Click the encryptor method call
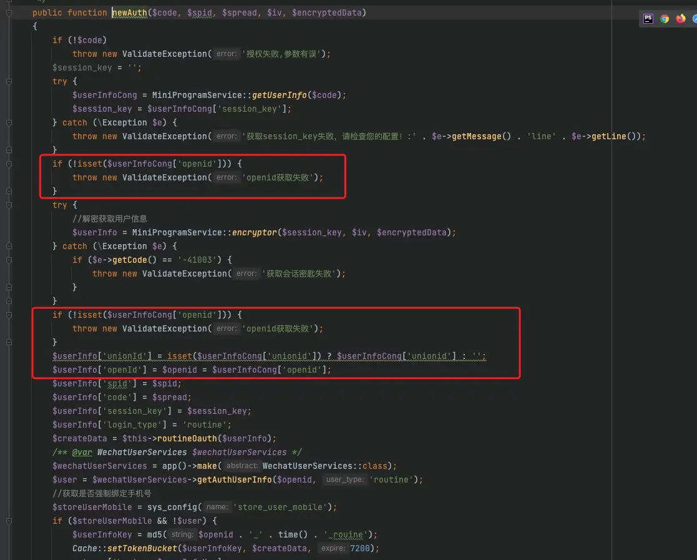The width and height of the screenshot is (697, 560). [x=254, y=233]
